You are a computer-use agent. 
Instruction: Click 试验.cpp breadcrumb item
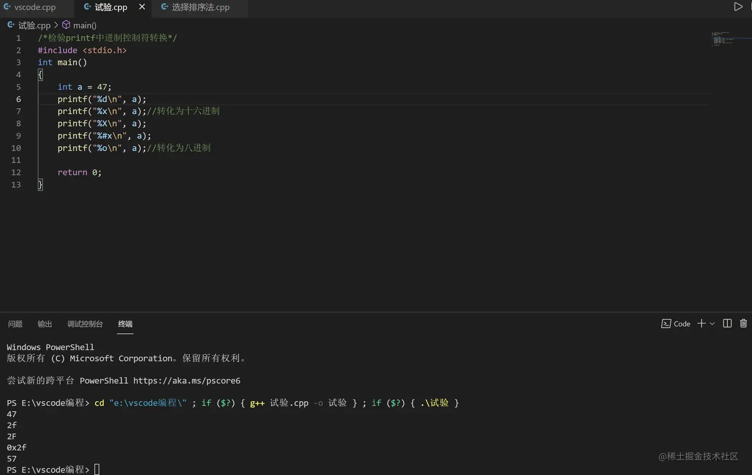(x=34, y=25)
